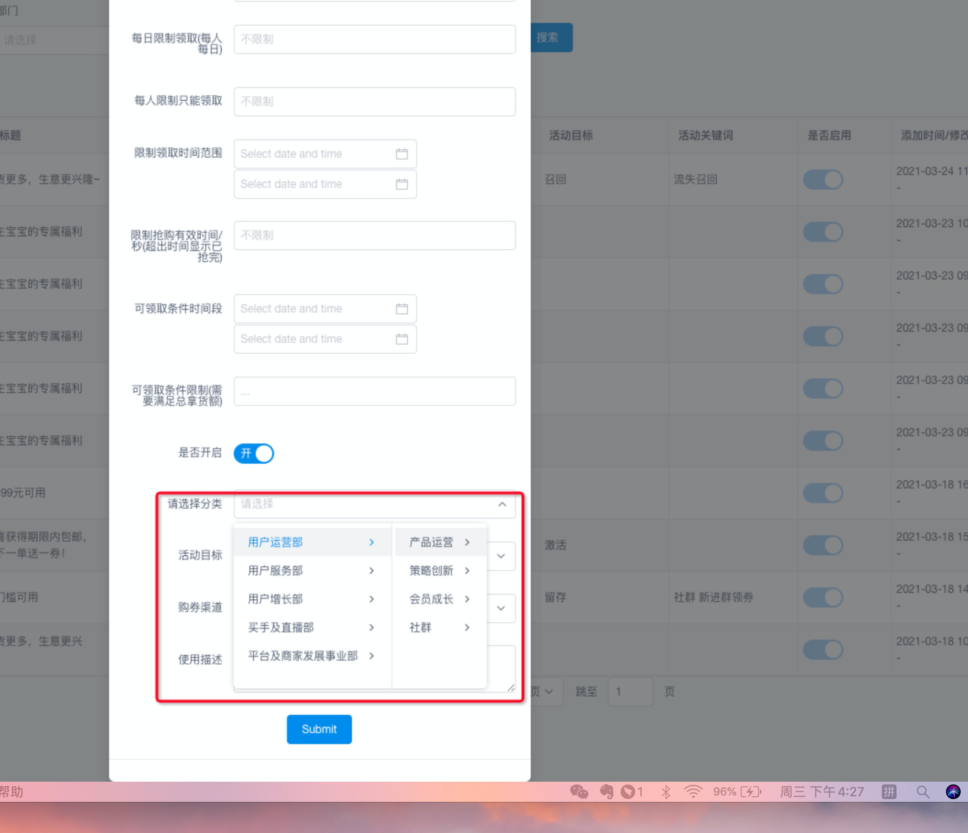Click calendar icon in first 限制领取时间范围 field
The height and width of the screenshot is (833, 968).
[x=402, y=153]
